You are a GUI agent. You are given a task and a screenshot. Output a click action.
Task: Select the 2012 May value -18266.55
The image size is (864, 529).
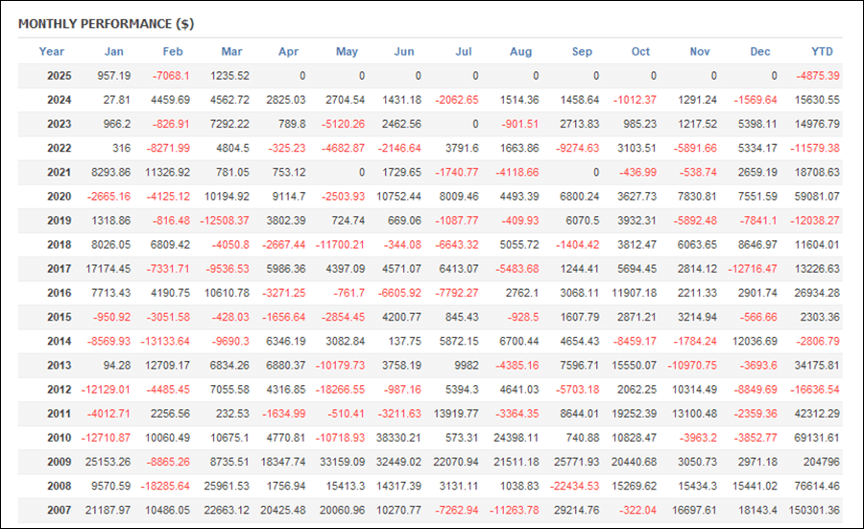(340, 390)
